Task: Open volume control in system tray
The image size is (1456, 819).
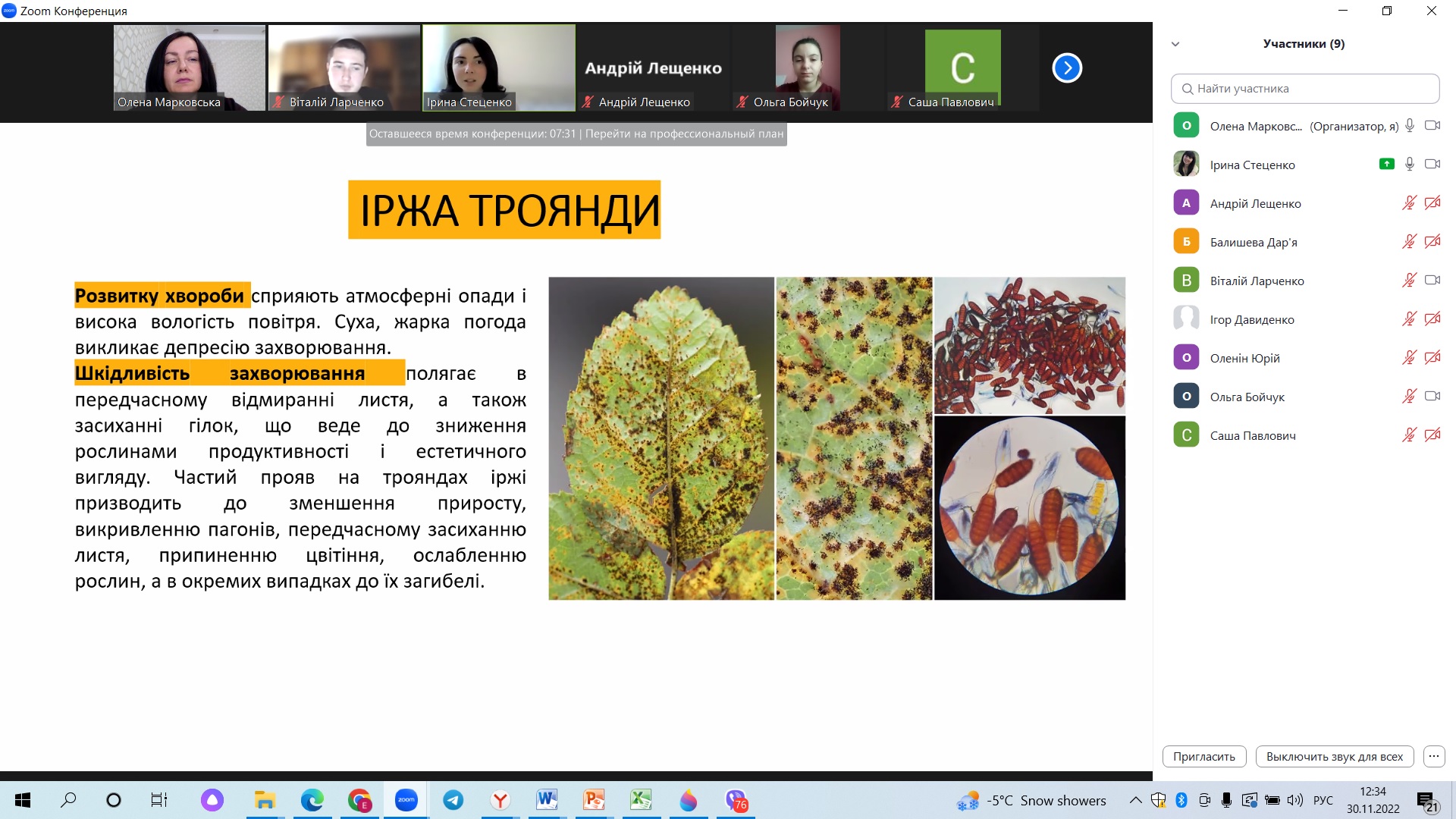Action: tap(1295, 800)
